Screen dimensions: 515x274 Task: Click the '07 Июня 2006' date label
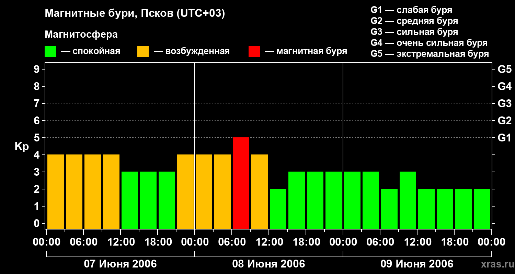pos(121,264)
